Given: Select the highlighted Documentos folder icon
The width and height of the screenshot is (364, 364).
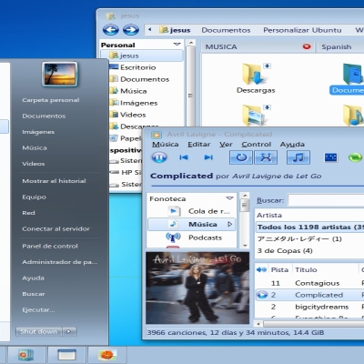Looking at the screenshot, I should (353, 75).
